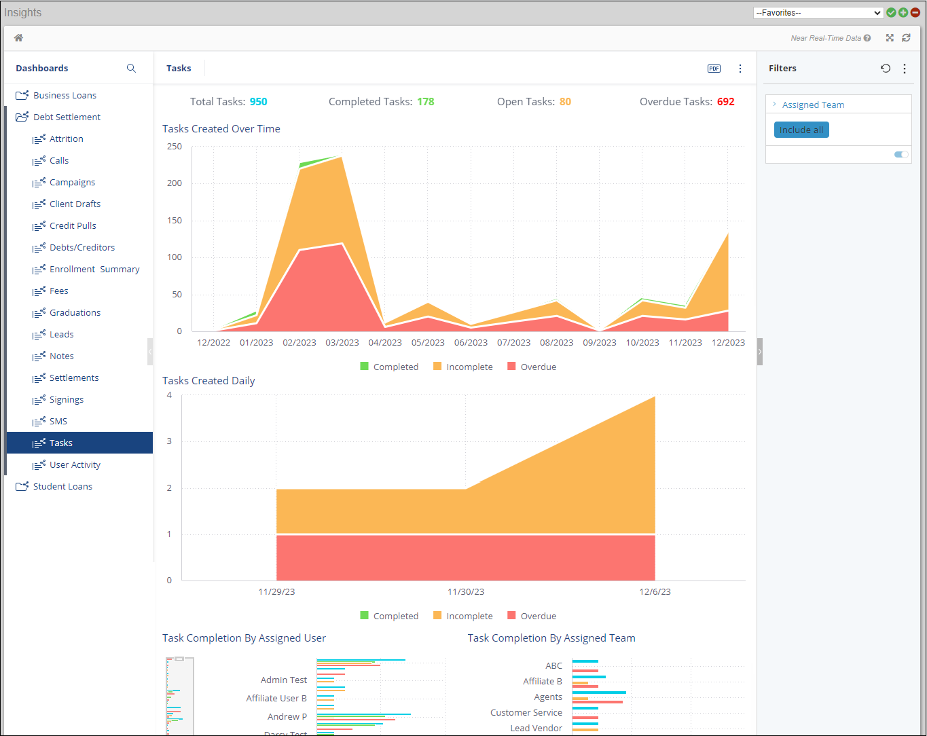Toggle Completed series in Tasks Created Over Time legend
Screen dimensions: 927x736
click(389, 367)
